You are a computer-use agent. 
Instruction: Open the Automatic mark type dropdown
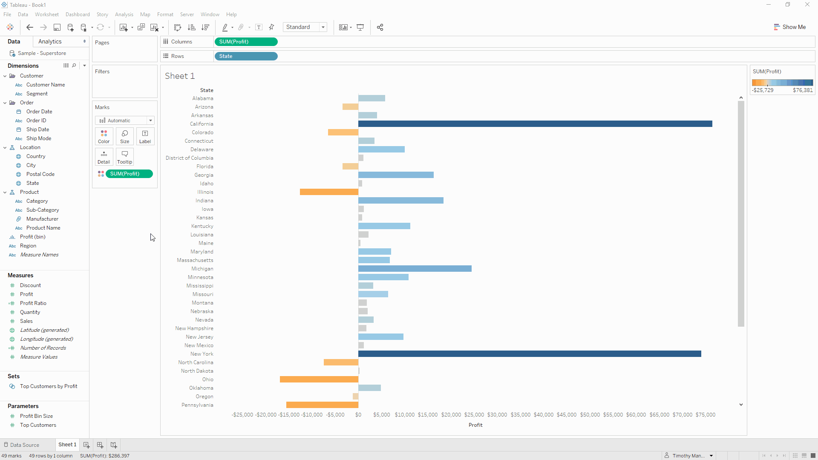(x=124, y=121)
